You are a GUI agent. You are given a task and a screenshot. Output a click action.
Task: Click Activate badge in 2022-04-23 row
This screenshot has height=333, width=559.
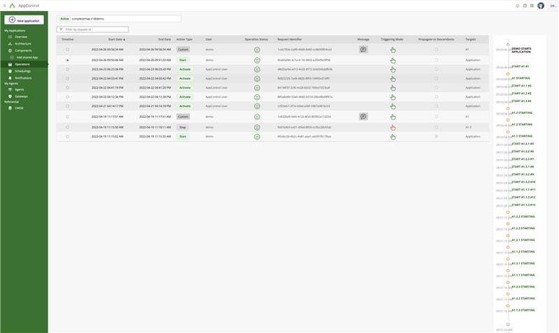click(184, 69)
